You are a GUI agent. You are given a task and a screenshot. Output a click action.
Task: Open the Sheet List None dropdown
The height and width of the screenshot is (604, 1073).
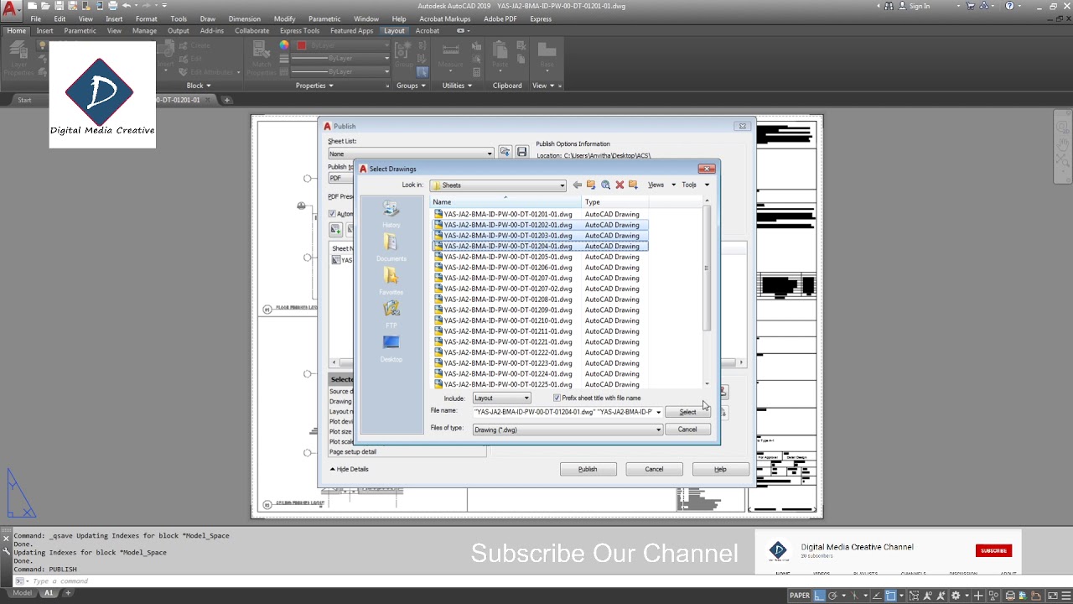pos(411,154)
